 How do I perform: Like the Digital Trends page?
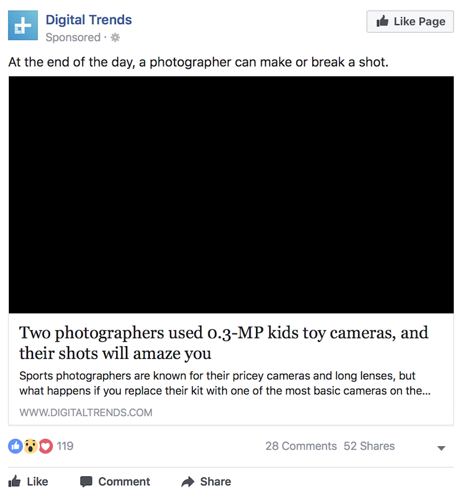click(x=410, y=21)
